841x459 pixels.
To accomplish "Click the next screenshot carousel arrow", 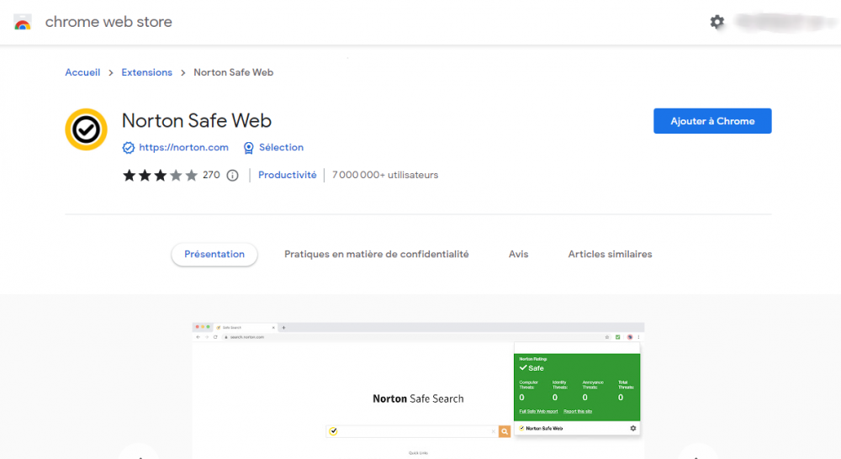I will pos(698,454).
